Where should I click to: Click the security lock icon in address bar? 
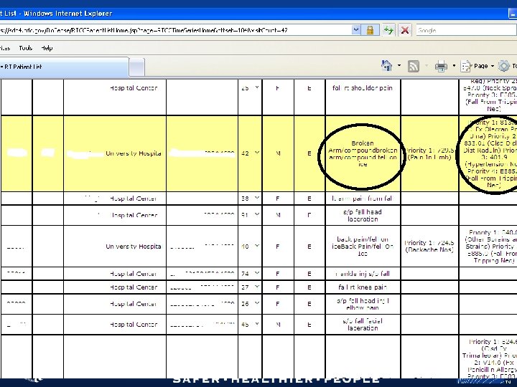(370, 30)
